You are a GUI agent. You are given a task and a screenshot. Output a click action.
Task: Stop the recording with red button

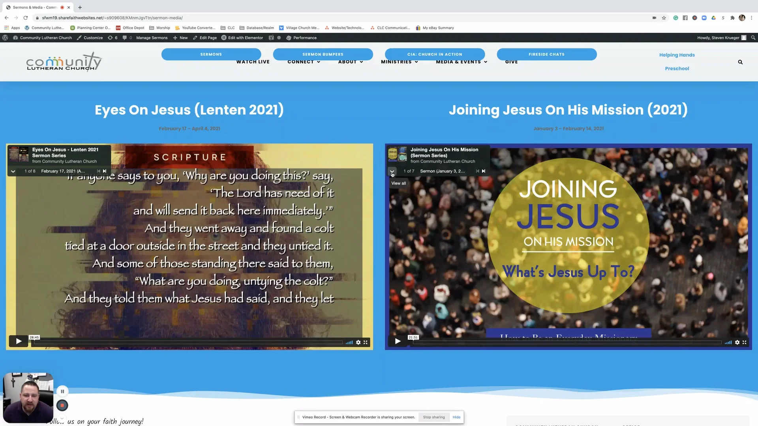coord(62,405)
